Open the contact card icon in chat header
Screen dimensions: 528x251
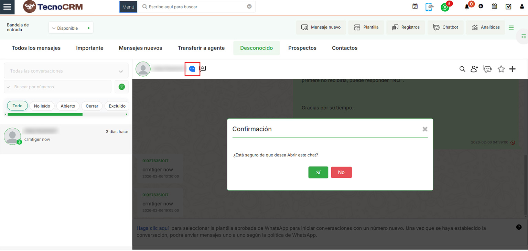tap(203, 68)
